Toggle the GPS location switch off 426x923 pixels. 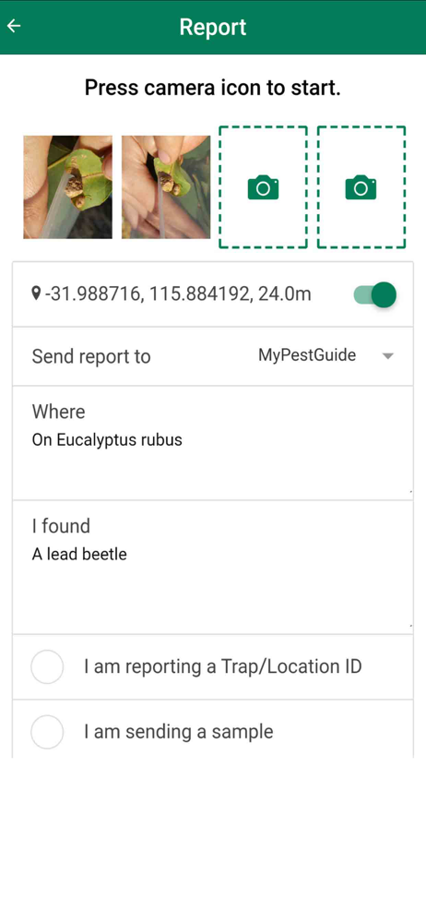pos(374,294)
